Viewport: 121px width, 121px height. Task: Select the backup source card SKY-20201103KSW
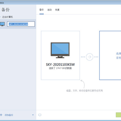(61, 55)
